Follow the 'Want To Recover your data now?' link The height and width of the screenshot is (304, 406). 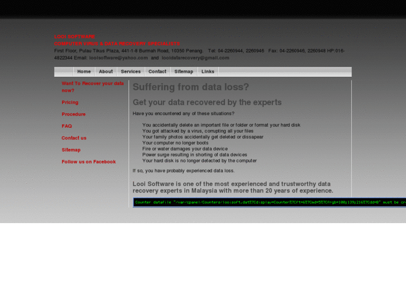93,87
